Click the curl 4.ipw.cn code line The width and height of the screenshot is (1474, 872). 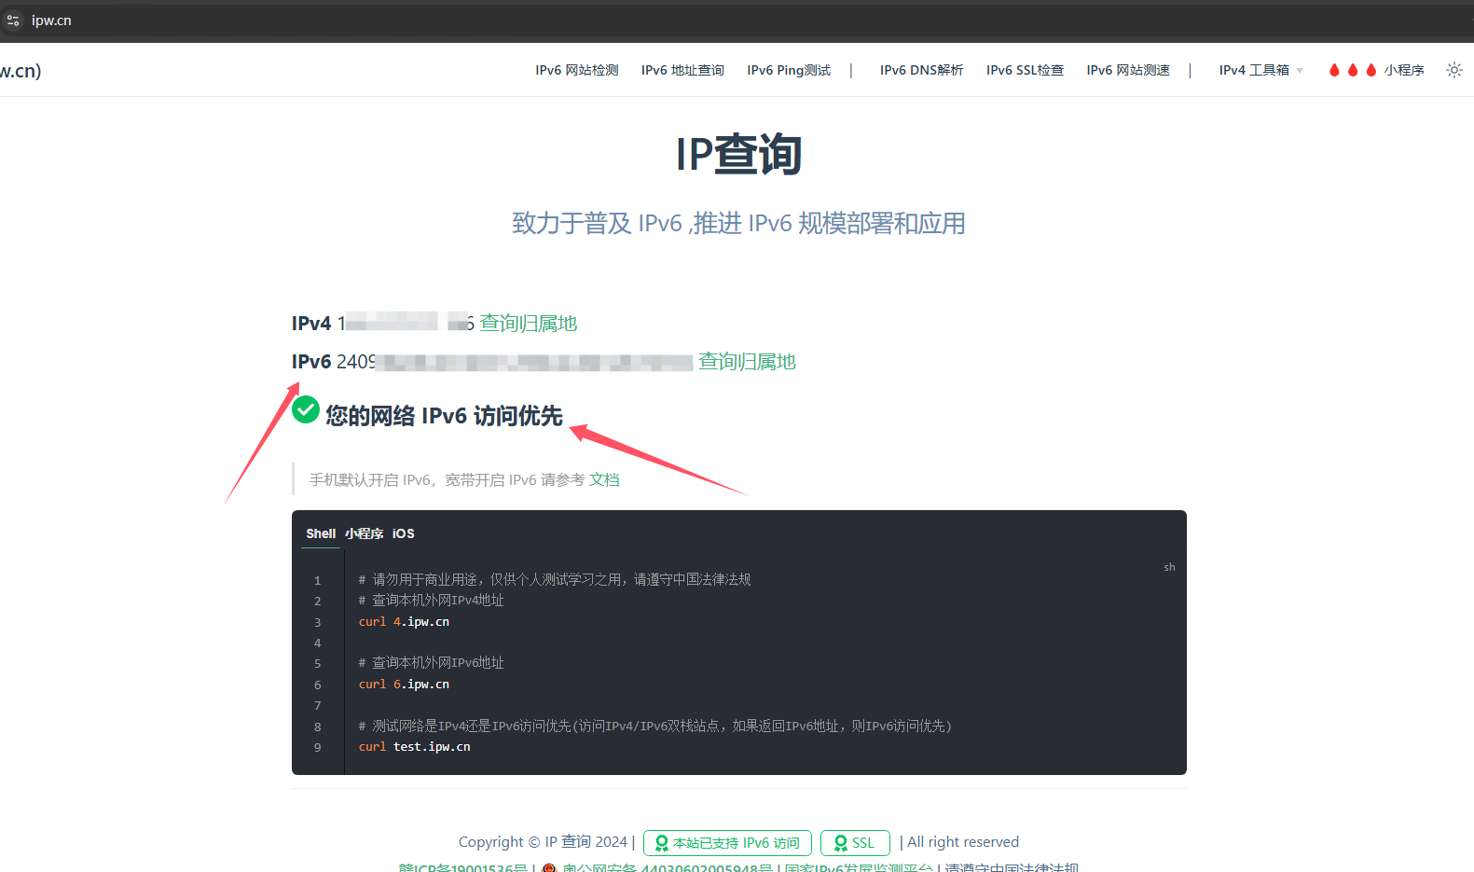[x=404, y=621]
